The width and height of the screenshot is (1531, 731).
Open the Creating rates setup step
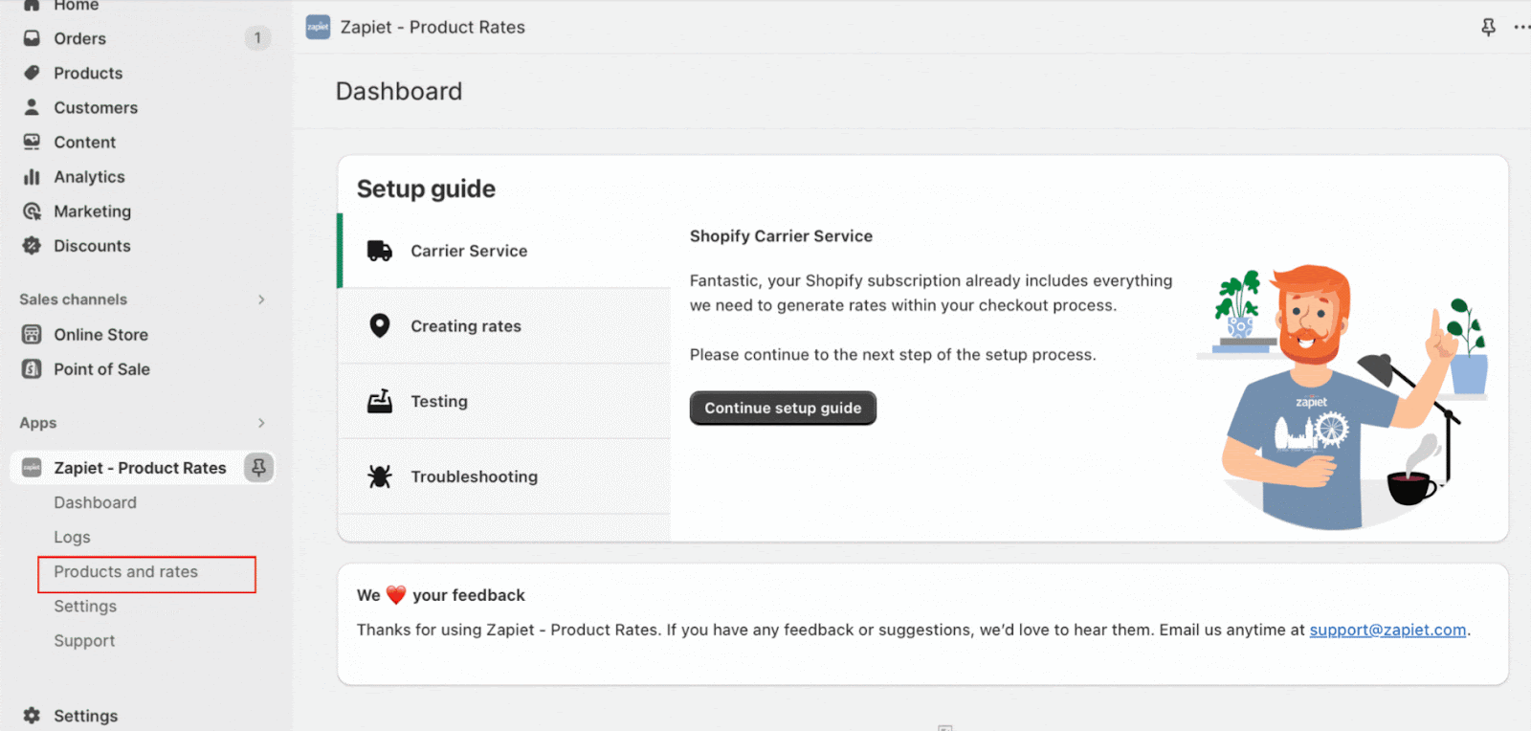coord(466,326)
